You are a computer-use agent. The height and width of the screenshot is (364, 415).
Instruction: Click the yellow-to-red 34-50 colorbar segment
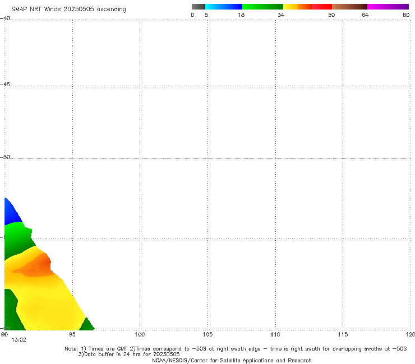(x=307, y=7)
